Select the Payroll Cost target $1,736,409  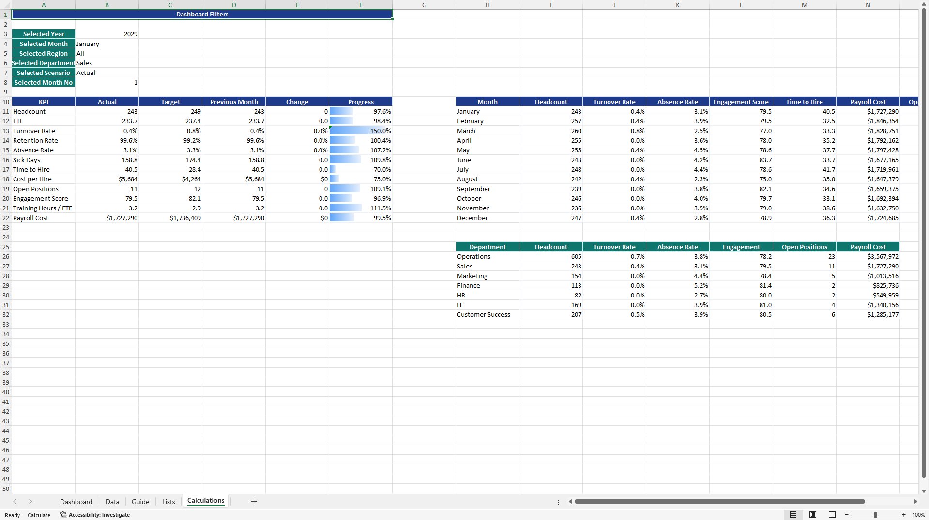tap(170, 218)
